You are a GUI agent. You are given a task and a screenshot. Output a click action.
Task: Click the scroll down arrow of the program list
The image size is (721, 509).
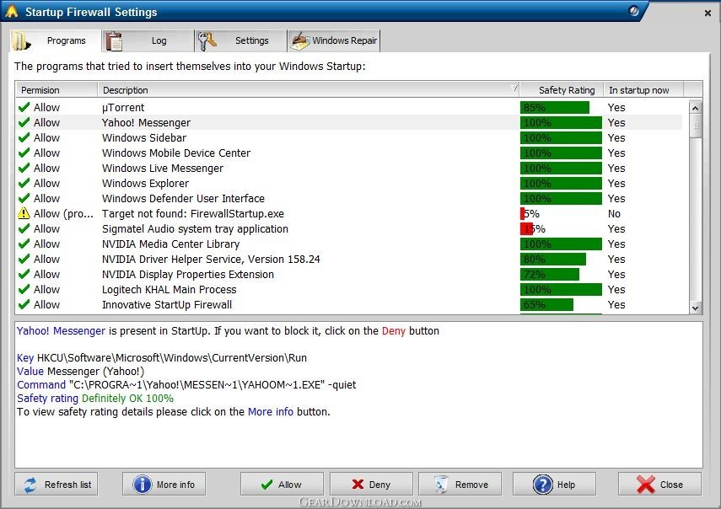coord(696,308)
